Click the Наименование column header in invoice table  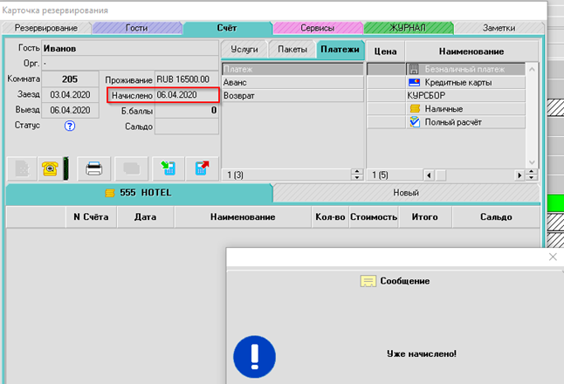point(244,216)
